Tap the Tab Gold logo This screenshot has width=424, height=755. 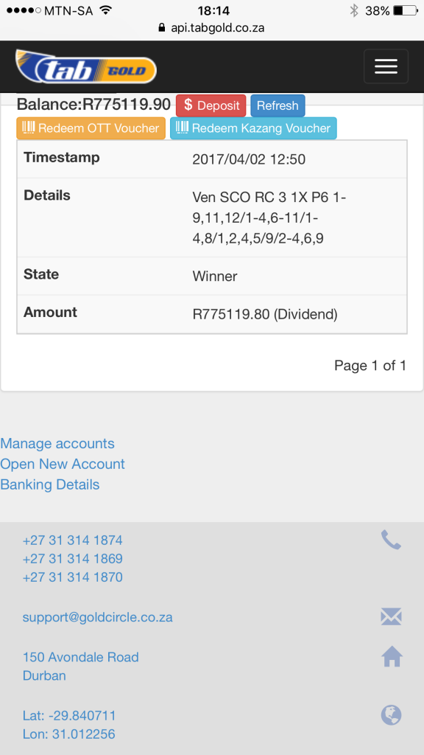coord(86,66)
